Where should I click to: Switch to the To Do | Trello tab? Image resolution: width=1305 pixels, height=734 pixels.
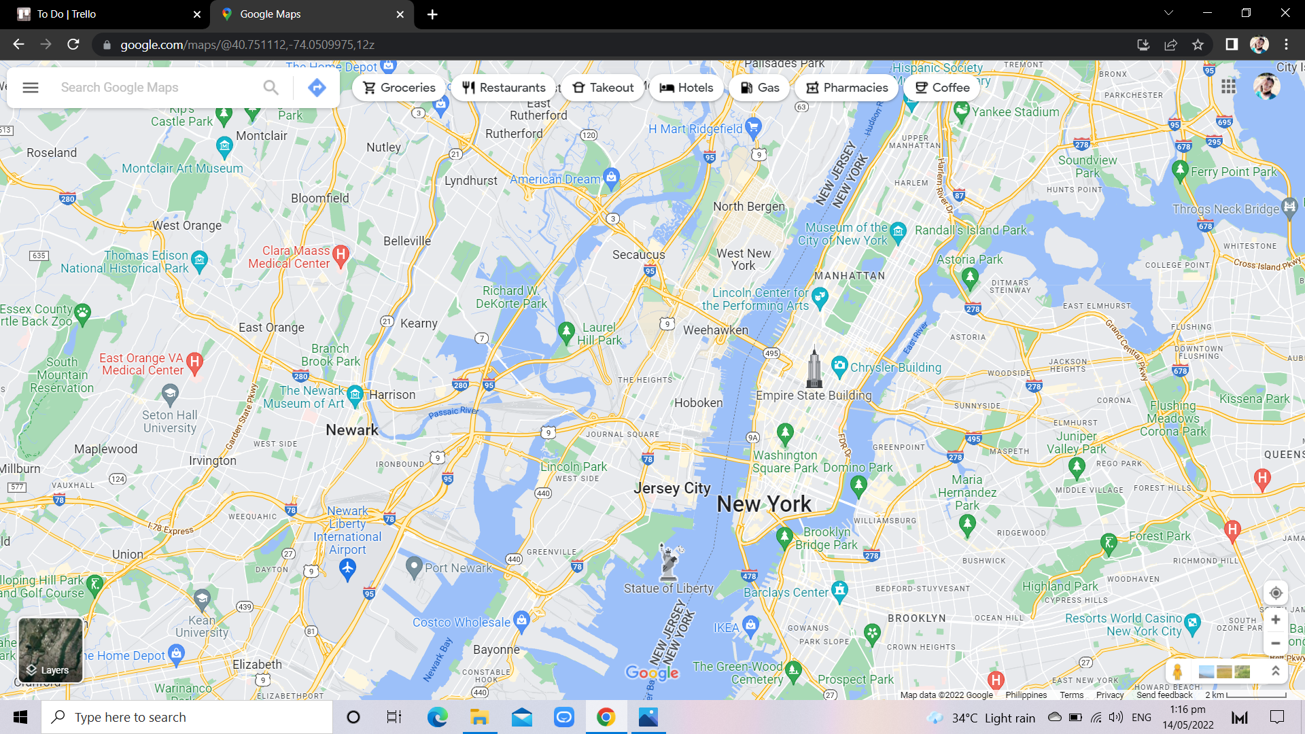(x=105, y=14)
